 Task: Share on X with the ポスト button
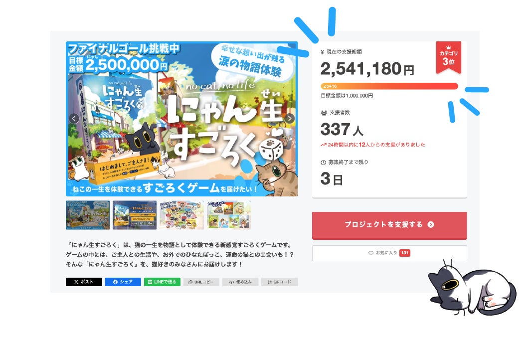click(84, 282)
